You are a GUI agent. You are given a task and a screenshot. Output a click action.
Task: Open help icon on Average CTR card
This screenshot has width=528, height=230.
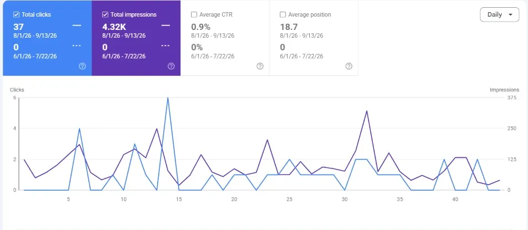pos(260,67)
